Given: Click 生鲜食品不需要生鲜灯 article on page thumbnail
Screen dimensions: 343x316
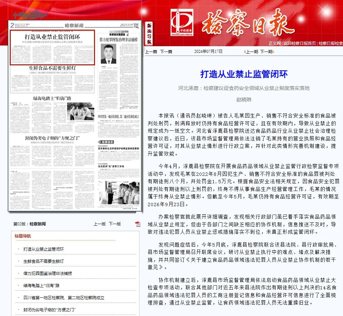Looking at the screenshot, I should [x=53, y=79].
